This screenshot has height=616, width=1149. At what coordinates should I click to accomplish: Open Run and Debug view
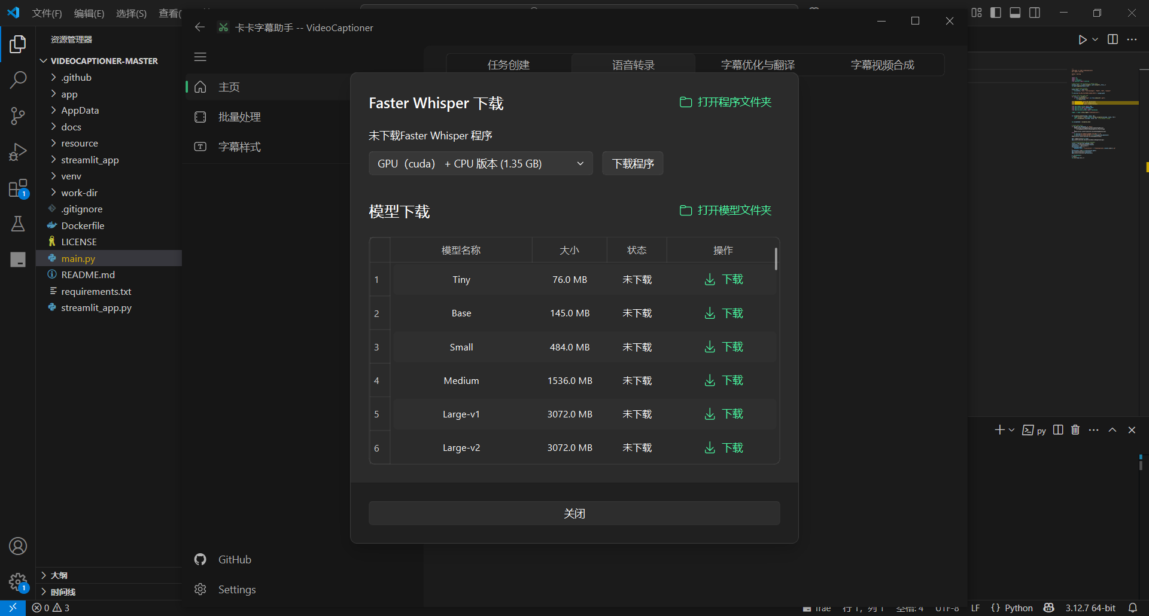(x=18, y=152)
